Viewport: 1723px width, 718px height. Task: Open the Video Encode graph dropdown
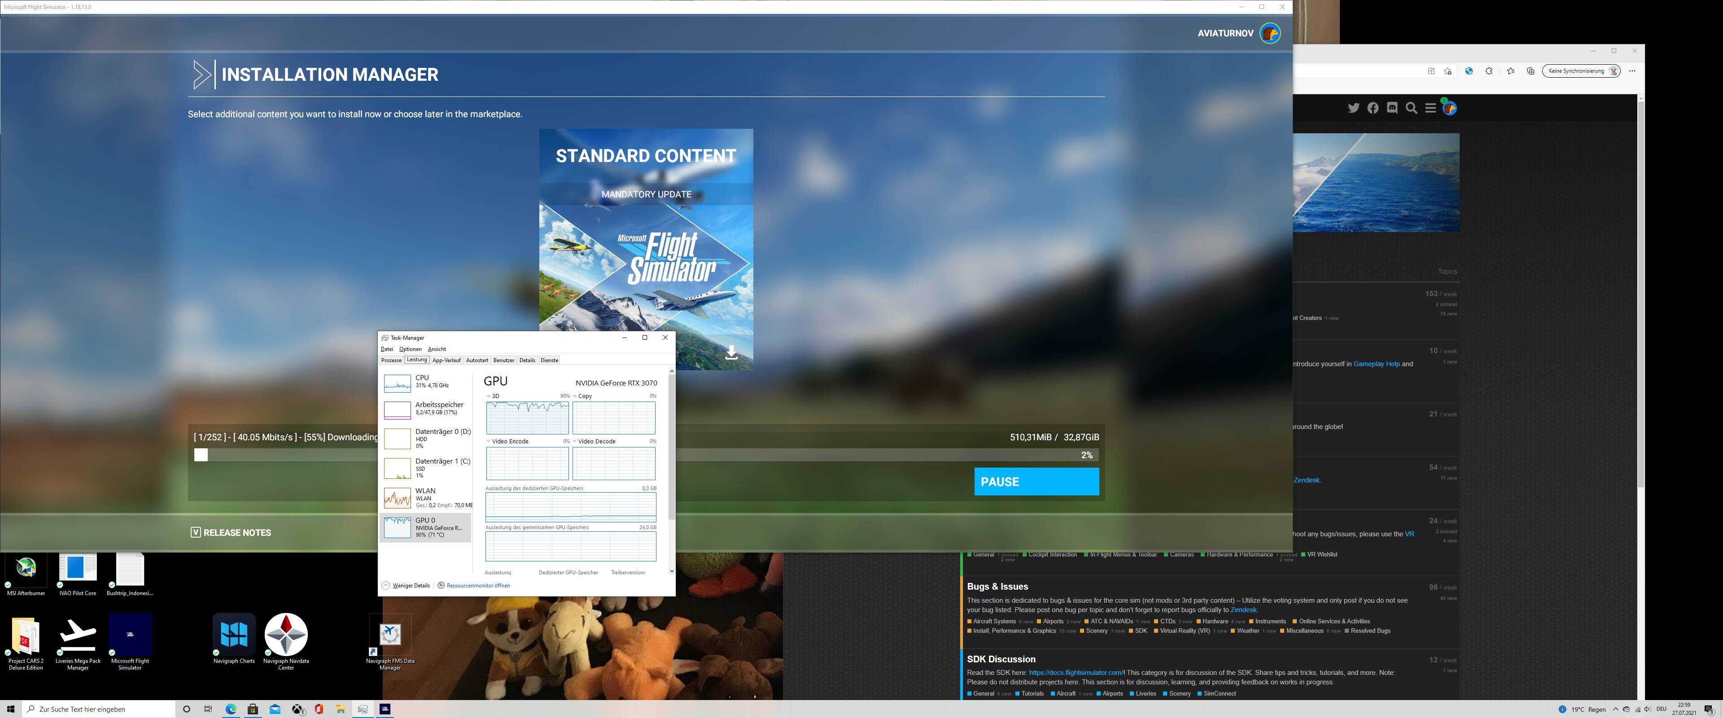click(488, 442)
